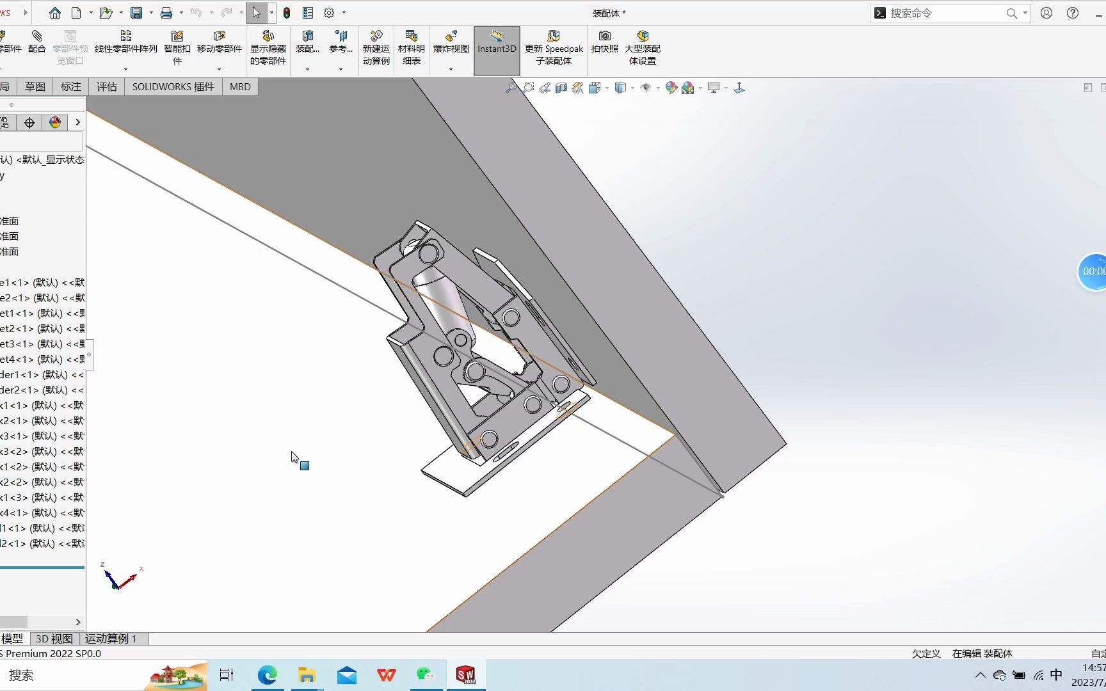Open dropdown arrow next to the Save icon
The image size is (1106, 691).
151,13
